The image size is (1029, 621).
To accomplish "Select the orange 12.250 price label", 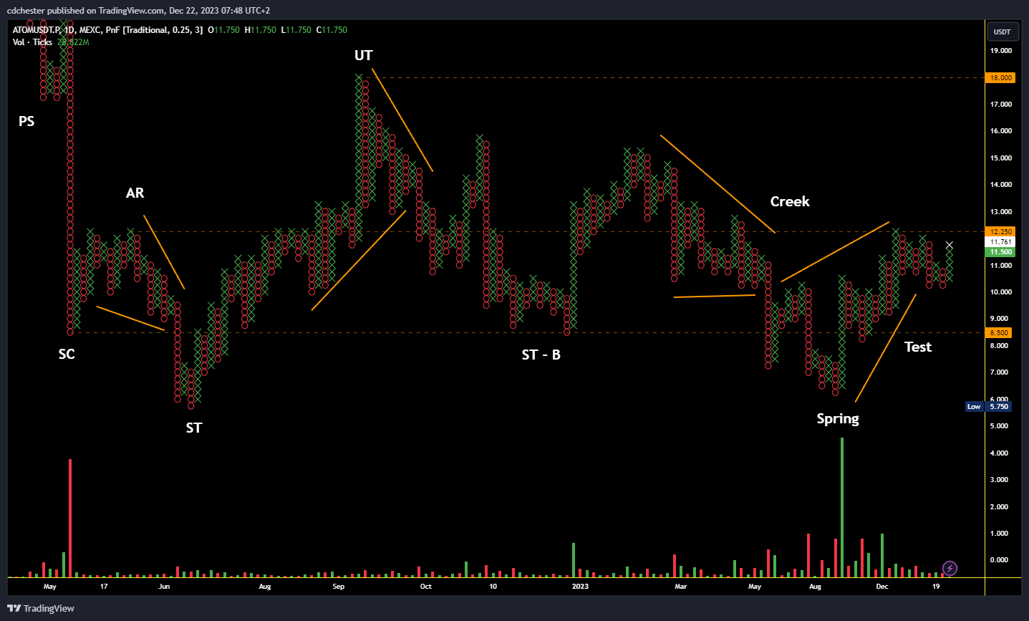I will point(1000,231).
